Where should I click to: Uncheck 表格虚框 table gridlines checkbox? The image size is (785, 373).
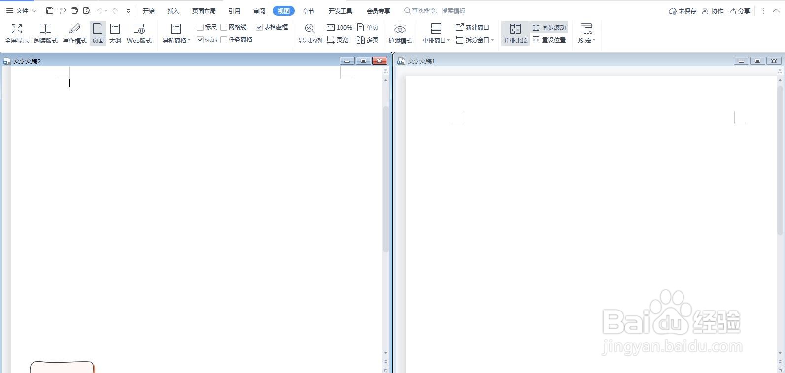click(259, 27)
